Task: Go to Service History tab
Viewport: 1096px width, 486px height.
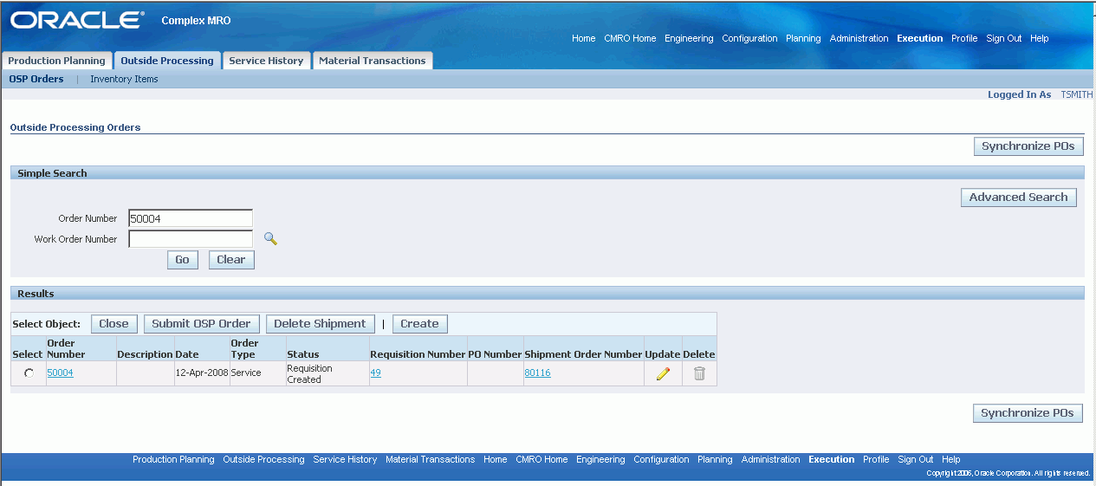Action: 266,61
